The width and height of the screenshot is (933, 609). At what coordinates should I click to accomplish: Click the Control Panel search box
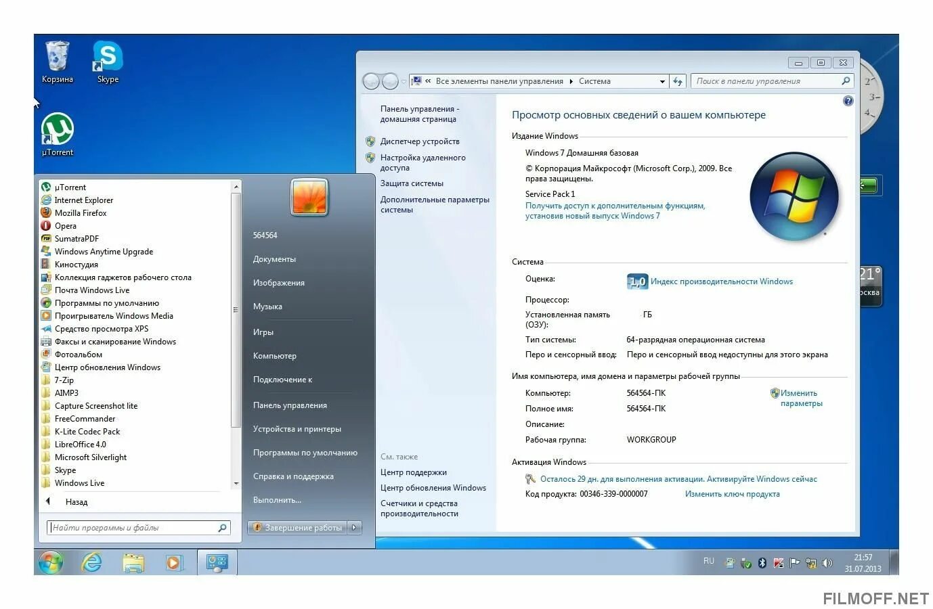771,81
